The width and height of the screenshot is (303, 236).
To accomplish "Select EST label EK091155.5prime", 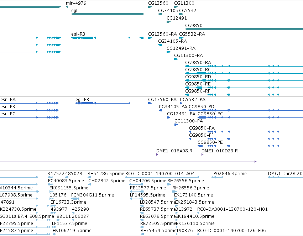I will click(69, 188).
